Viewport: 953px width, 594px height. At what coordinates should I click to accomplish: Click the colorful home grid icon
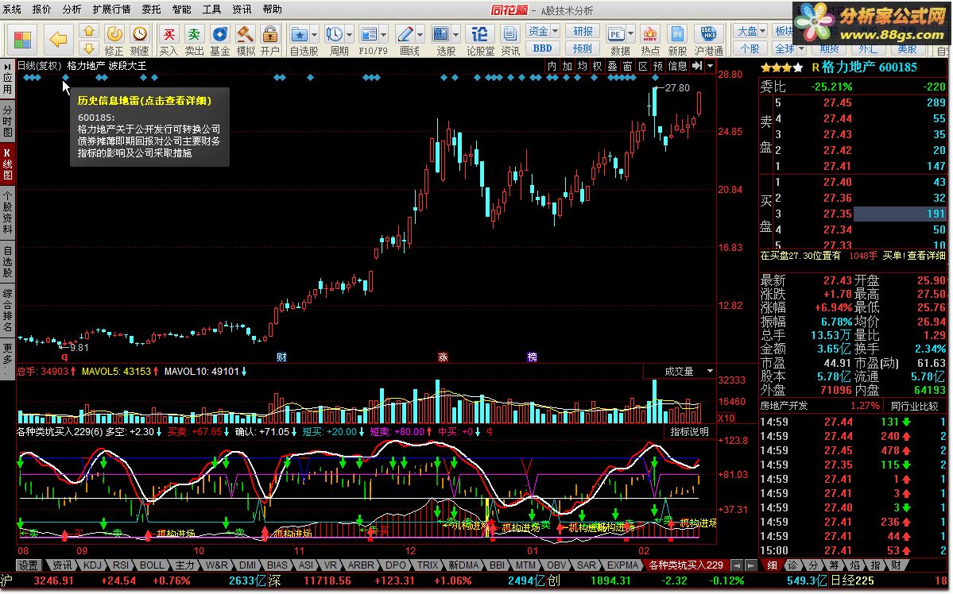(22, 40)
